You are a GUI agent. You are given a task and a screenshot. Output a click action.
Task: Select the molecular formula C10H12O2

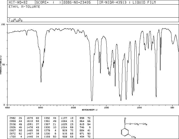click(16, 20)
